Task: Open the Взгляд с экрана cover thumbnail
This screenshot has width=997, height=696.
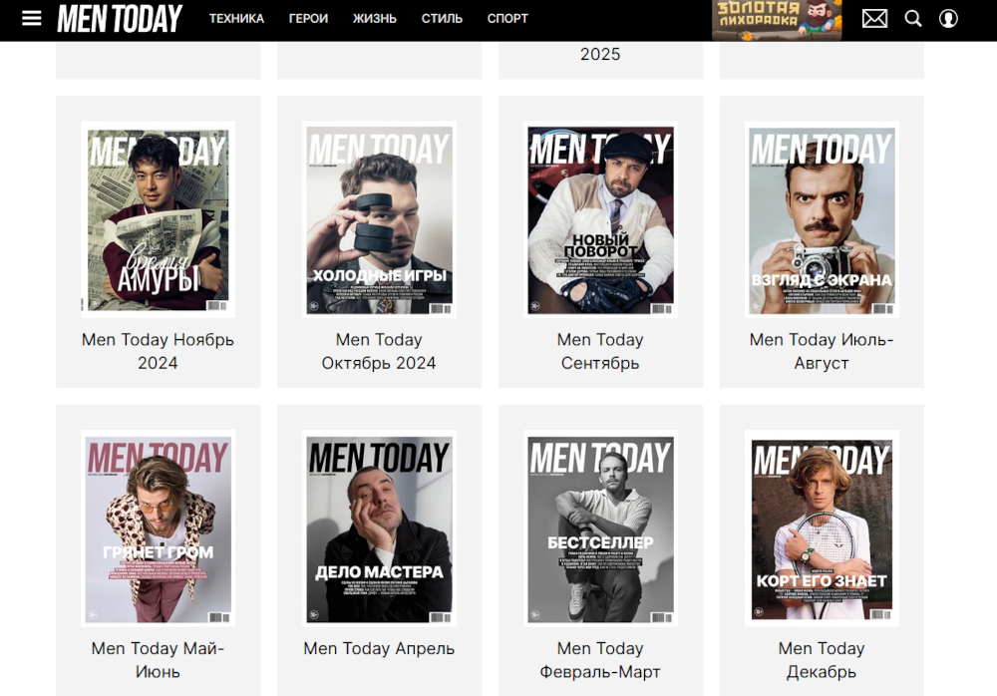Action: click(822, 219)
